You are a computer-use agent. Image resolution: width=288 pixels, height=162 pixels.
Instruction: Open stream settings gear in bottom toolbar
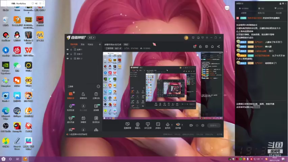203,125
